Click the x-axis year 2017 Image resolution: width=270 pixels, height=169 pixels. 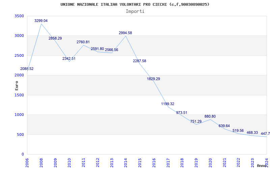coord(168,163)
